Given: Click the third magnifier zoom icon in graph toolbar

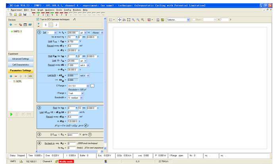Looking at the screenshot, I should click(x=143, y=20).
